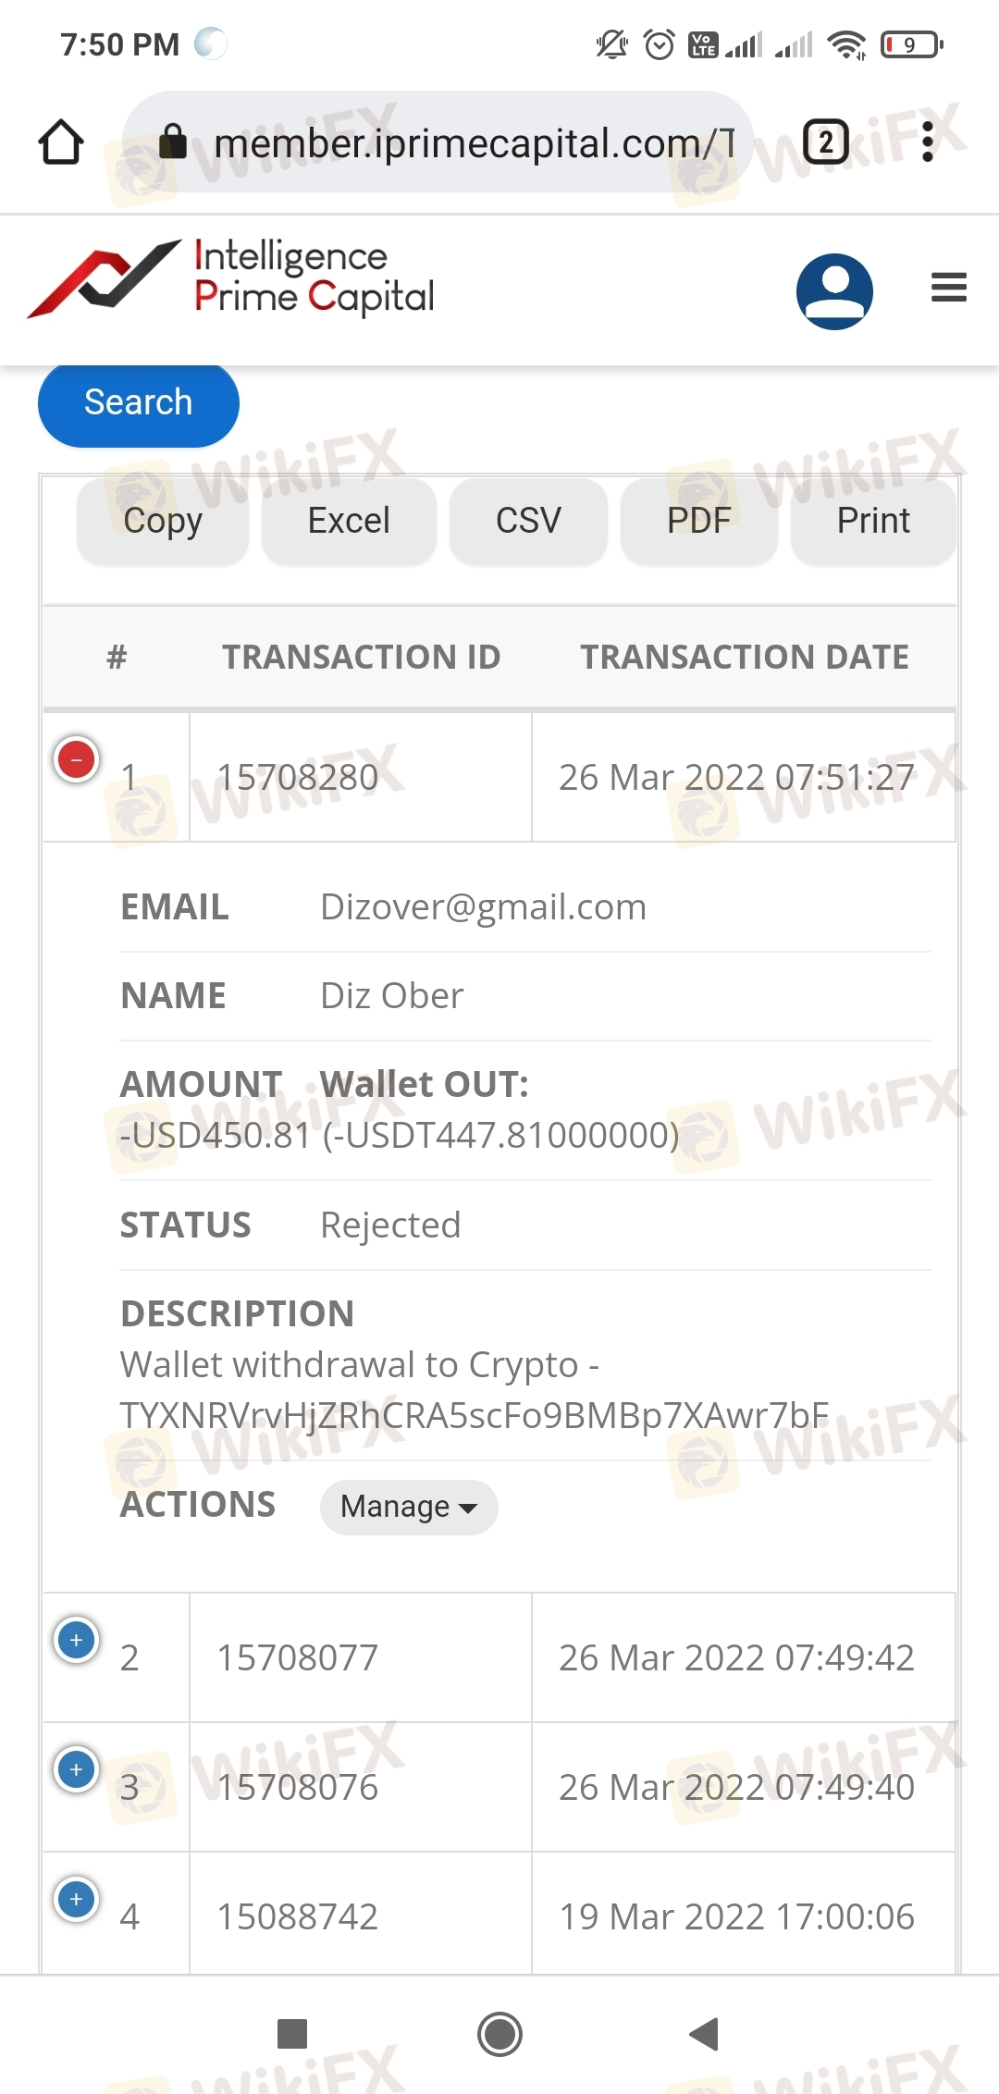999x2094 pixels.
Task: Expand row 4 transaction 15088742
Action: point(77,1899)
